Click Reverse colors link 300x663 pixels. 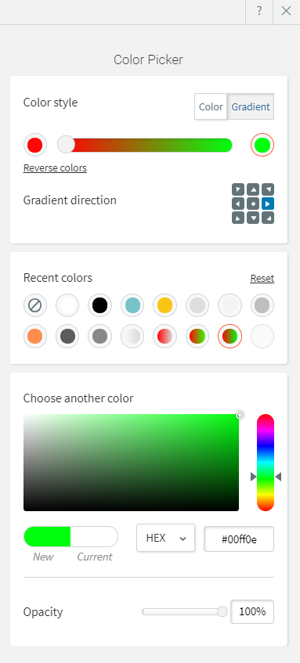[55, 168]
